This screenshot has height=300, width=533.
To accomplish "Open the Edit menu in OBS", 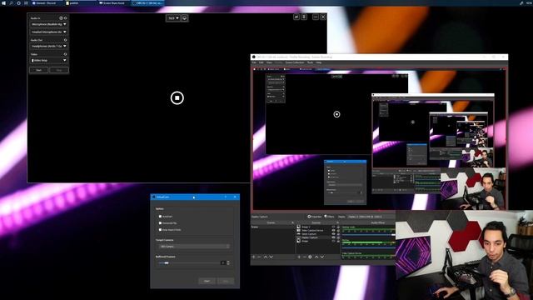I will (261, 62).
